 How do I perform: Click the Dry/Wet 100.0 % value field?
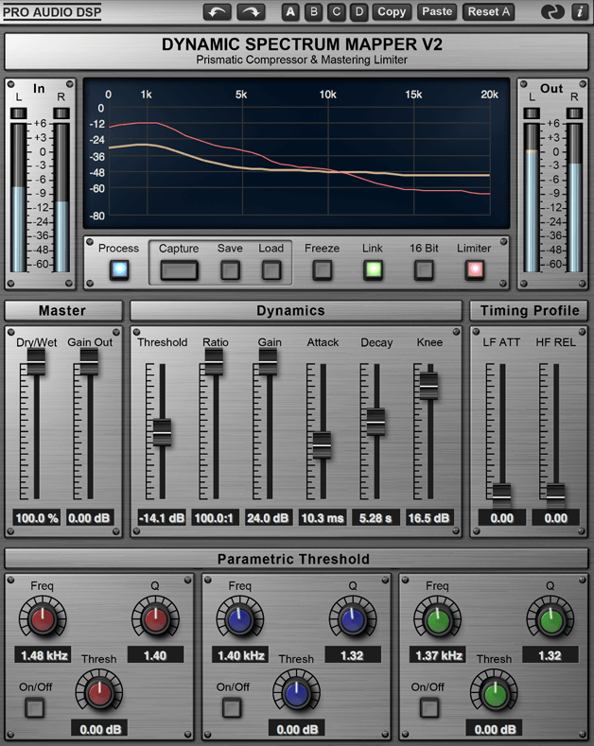(x=37, y=518)
